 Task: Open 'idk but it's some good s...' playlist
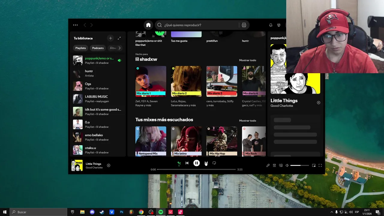click(98, 112)
